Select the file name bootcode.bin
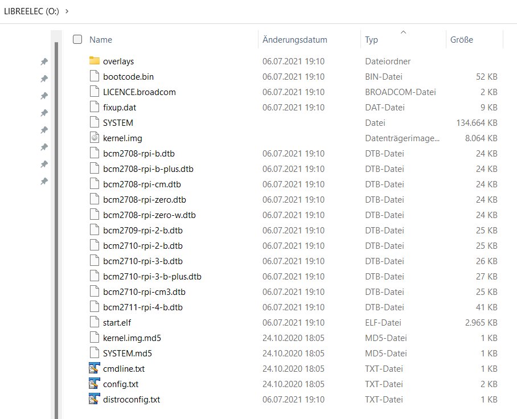 click(x=128, y=76)
